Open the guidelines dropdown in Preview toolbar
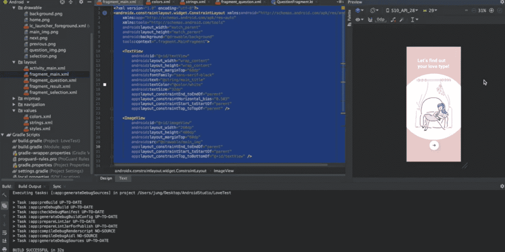The image size is (505, 252). click(414, 19)
